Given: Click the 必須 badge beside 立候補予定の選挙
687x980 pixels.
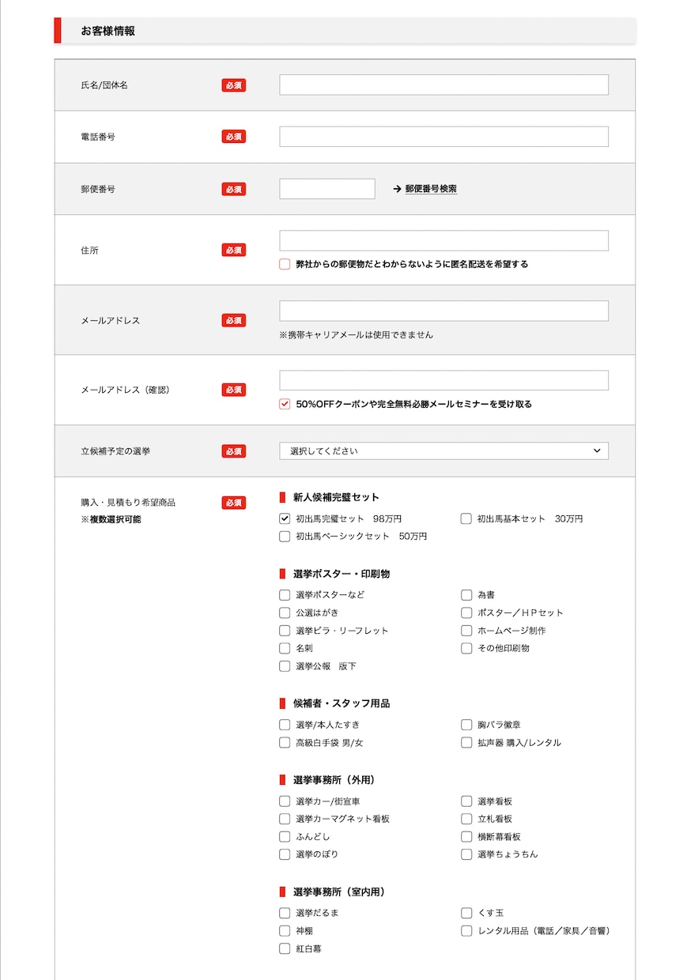Looking at the screenshot, I should point(233,450).
